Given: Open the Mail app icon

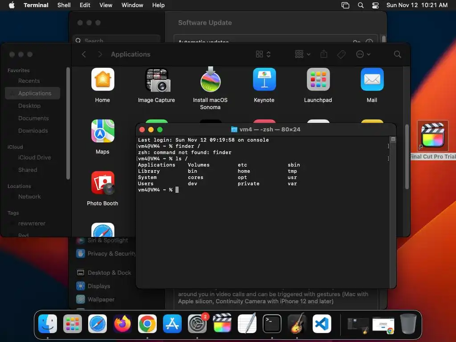Looking at the screenshot, I should [372, 79].
